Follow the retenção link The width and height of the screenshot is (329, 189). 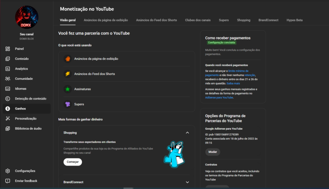250,75
